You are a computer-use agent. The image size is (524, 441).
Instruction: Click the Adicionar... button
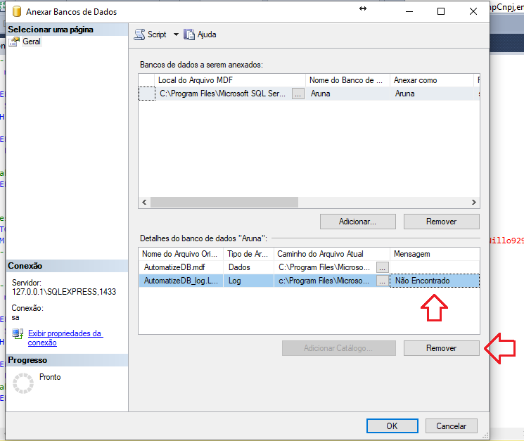[x=357, y=222]
